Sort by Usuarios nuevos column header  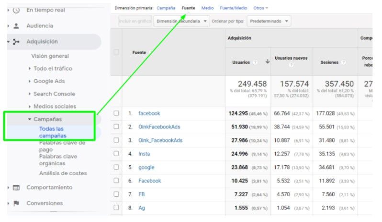click(291, 58)
